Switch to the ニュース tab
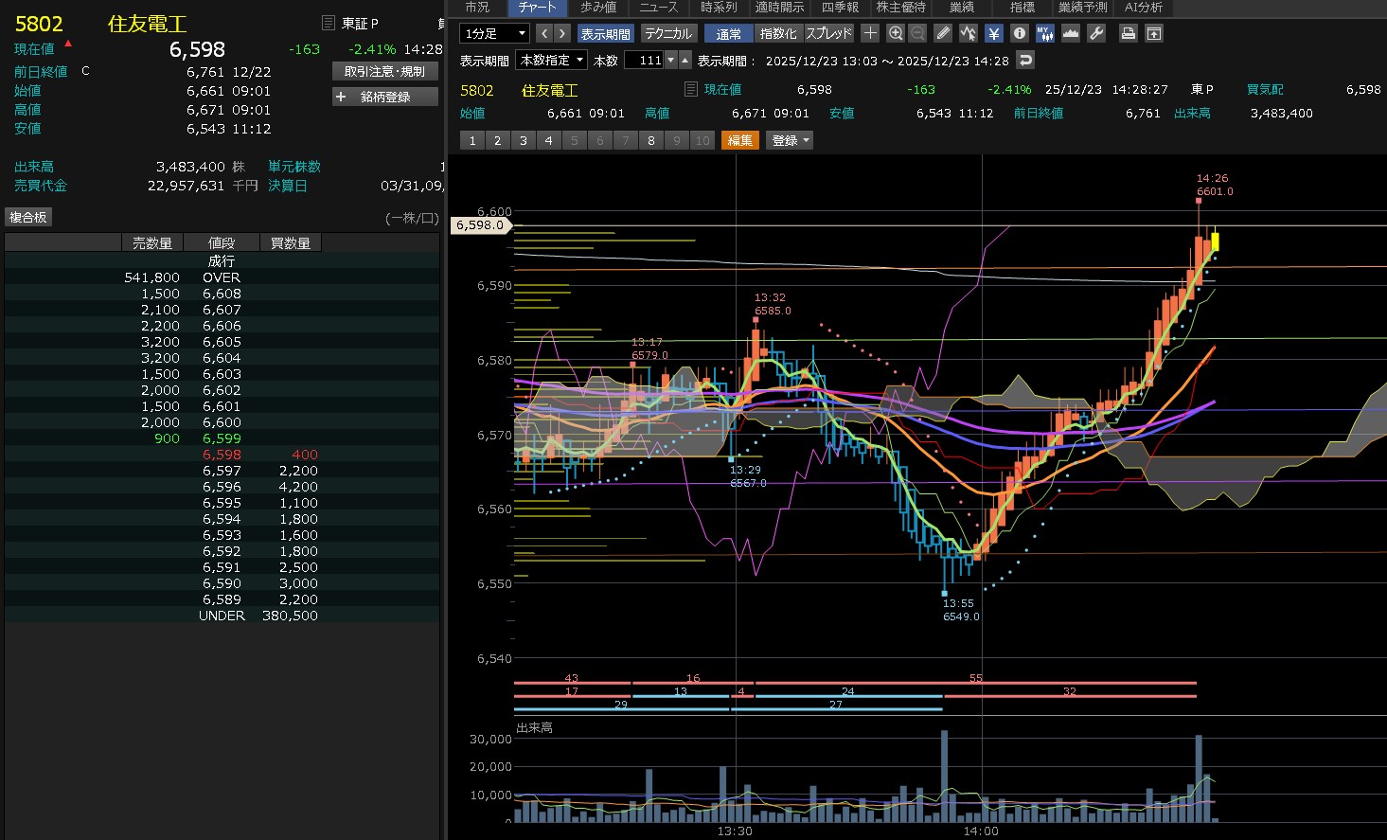 (x=659, y=8)
